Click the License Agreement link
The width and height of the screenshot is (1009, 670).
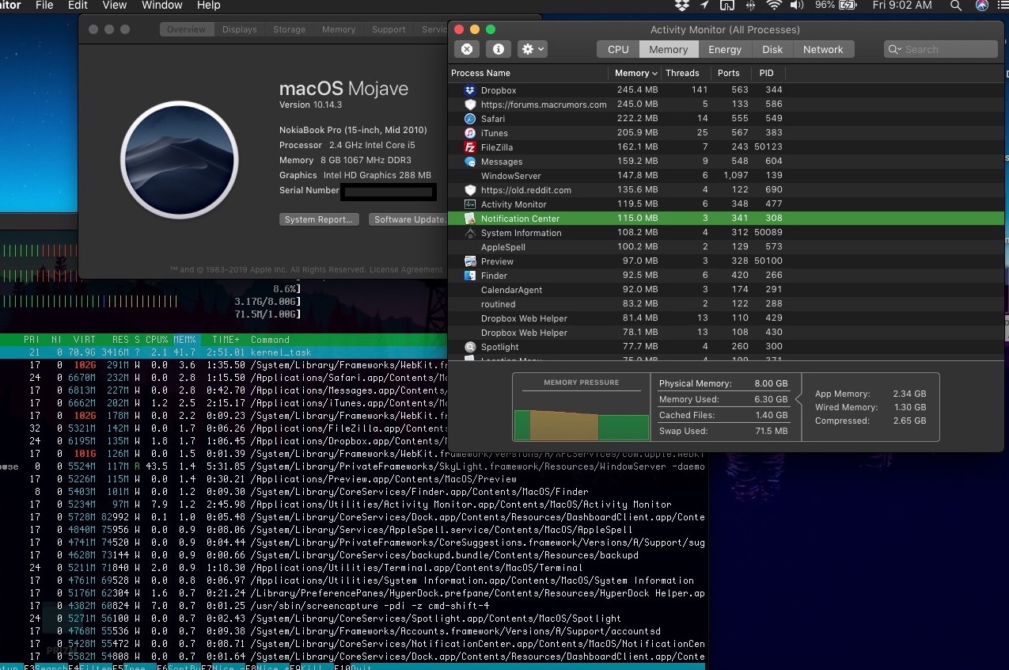click(406, 269)
